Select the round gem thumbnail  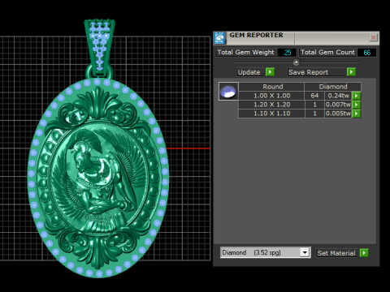228,92
